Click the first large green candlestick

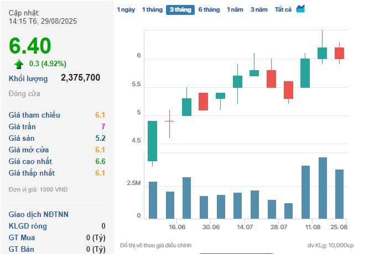tap(152, 141)
